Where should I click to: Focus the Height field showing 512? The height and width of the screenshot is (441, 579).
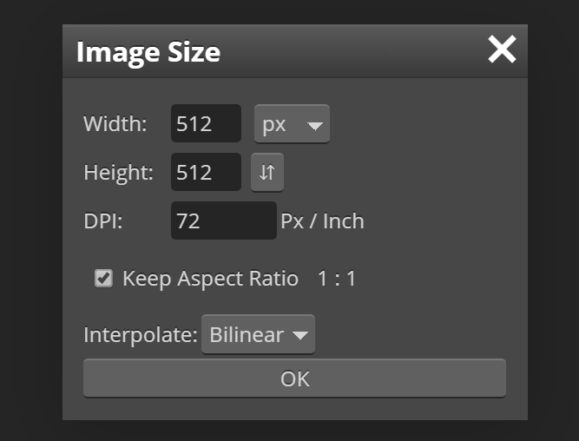click(206, 172)
